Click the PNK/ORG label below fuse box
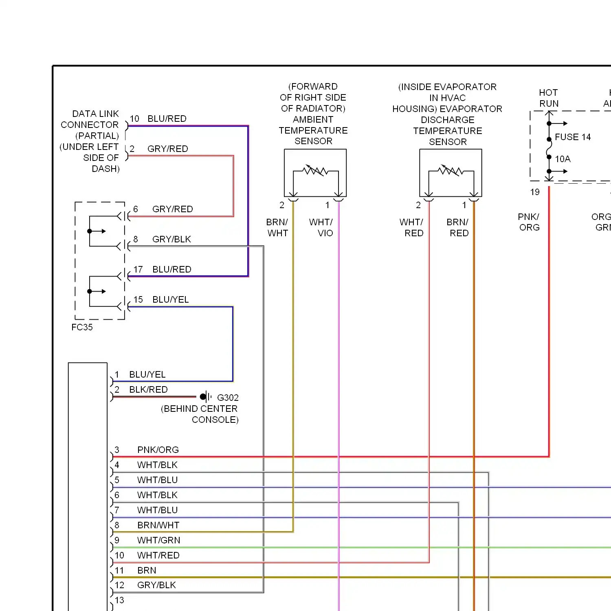 click(x=529, y=222)
